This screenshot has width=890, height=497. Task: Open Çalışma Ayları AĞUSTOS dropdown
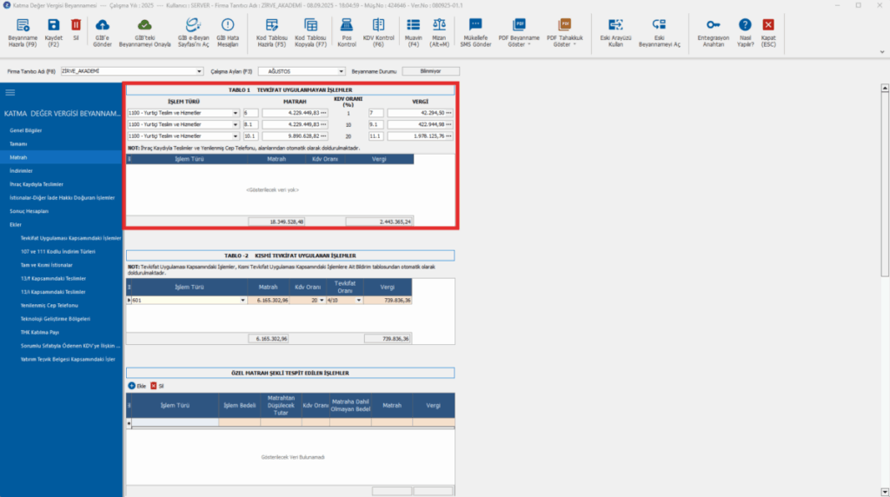click(x=341, y=71)
